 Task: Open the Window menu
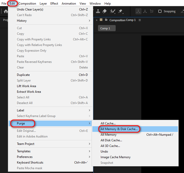pos(95,4)
